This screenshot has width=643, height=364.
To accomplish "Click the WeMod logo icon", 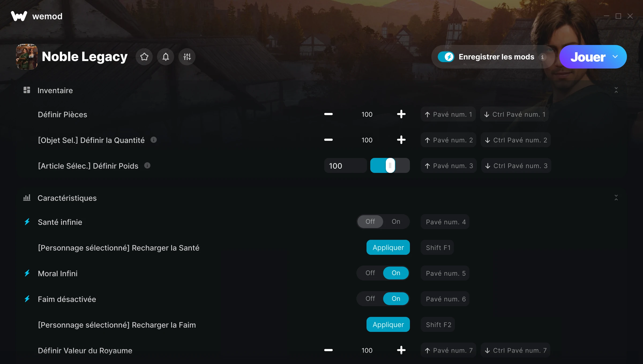I will coord(19,16).
